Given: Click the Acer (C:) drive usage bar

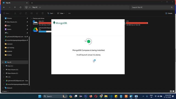Looking at the screenshot, I should (45, 23).
